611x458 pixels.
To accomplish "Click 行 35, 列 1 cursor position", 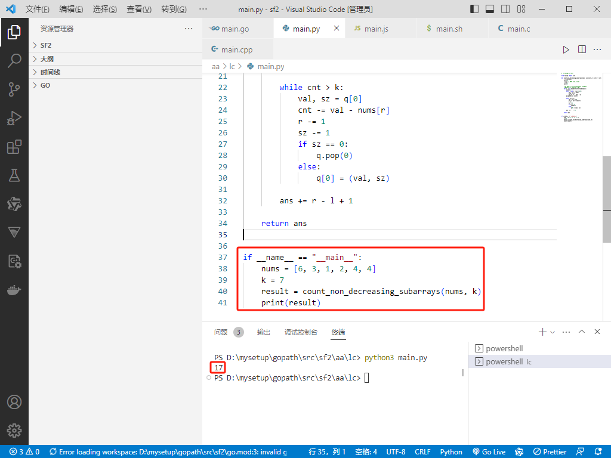I will (x=328, y=452).
